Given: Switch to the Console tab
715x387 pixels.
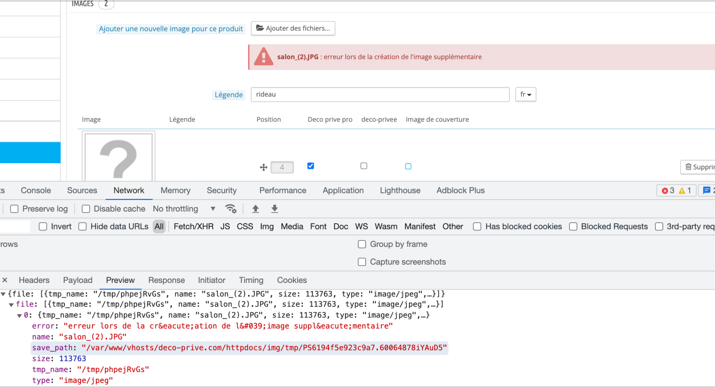Looking at the screenshot, I should point(36,190).
